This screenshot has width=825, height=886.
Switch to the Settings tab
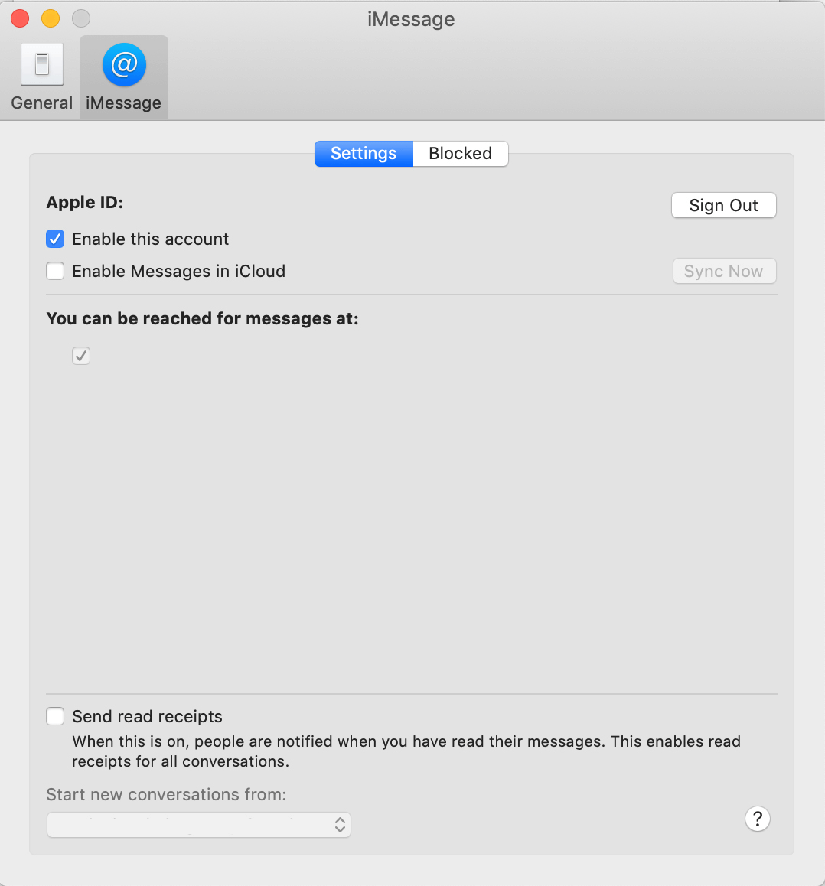[x=364, y=154]
